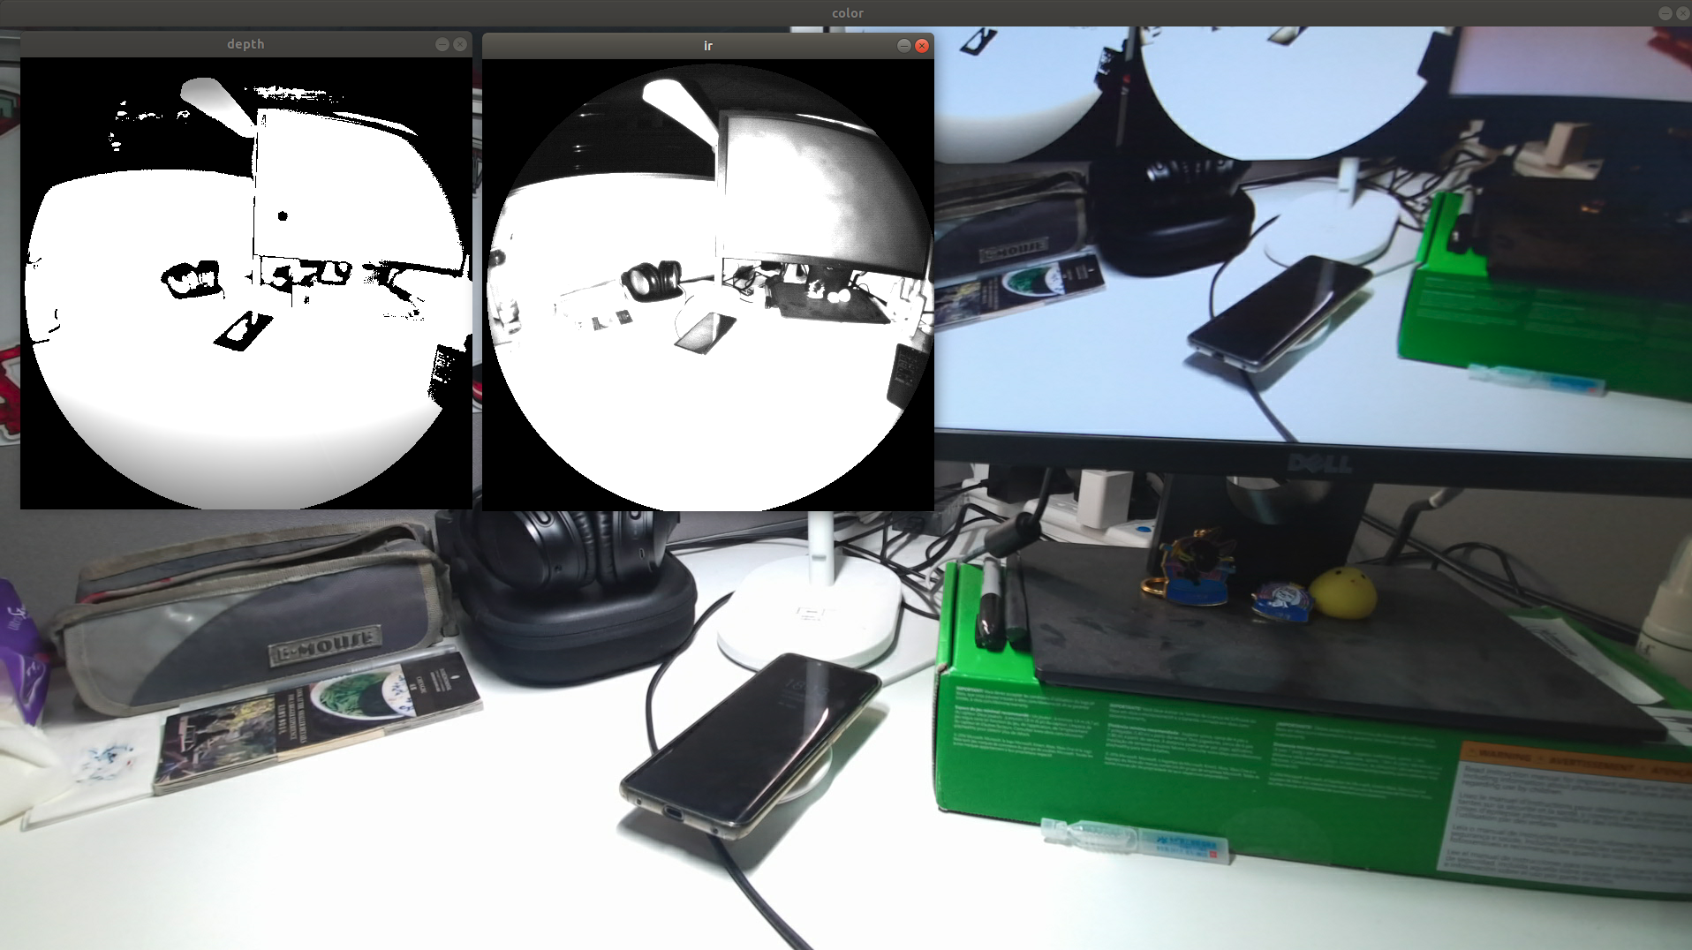Screen dimensions: 1692x950
Task: Click the ir window title bar
Action: coord(706,45)
